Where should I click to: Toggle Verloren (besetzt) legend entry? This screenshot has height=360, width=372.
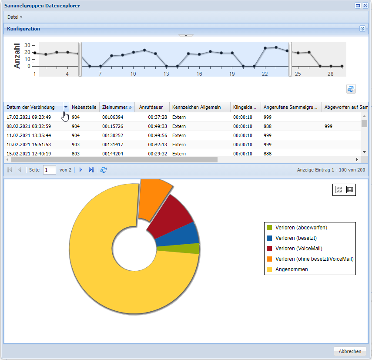(x=292, y=238)
